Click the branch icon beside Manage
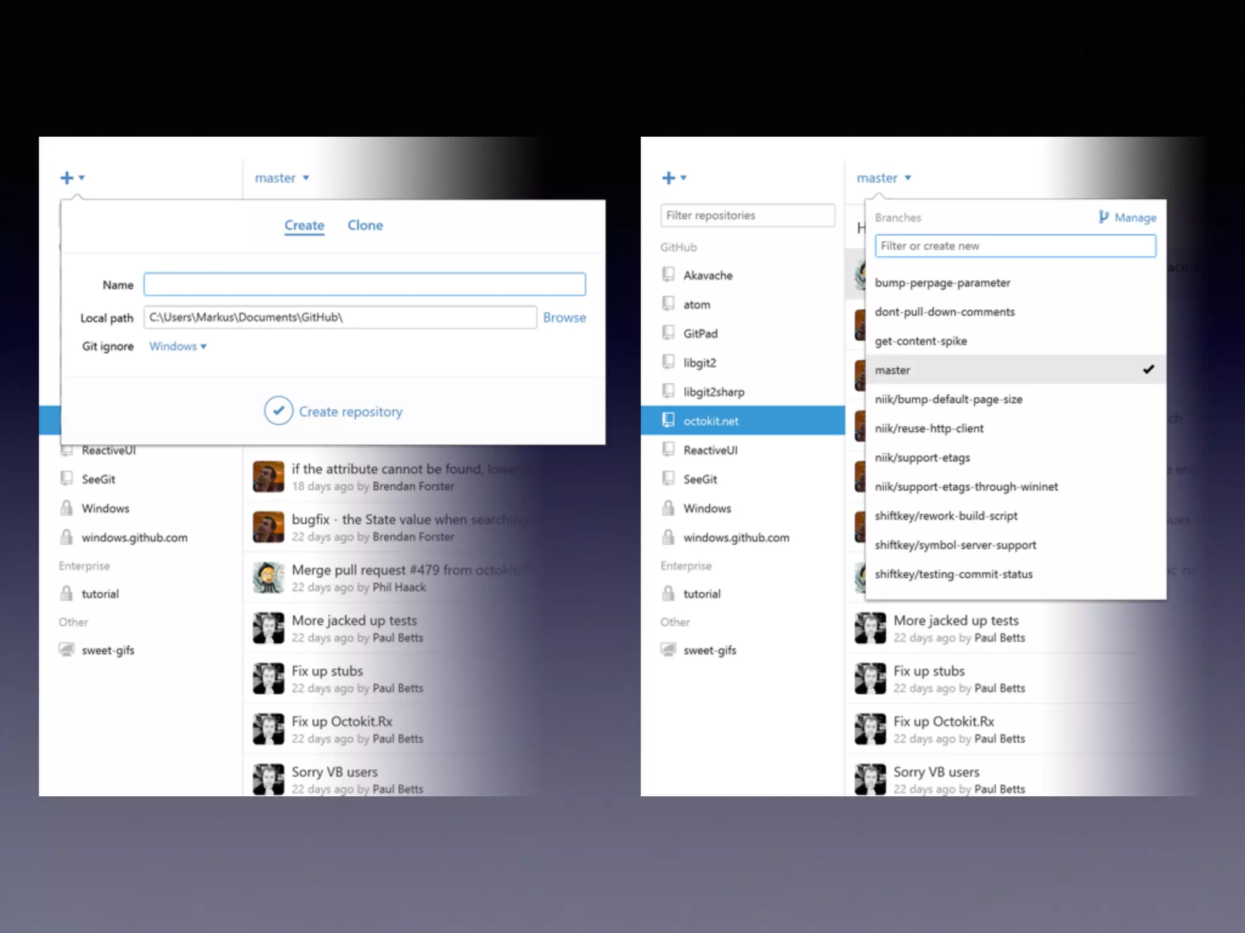Viewport: 1245px width, 933px height. point(1103,217)
